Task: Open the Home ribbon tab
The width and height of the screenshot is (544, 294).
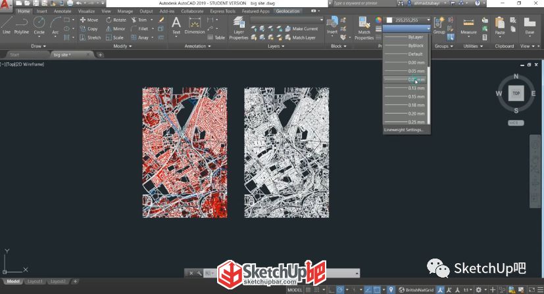Action: tap(24, 11)
